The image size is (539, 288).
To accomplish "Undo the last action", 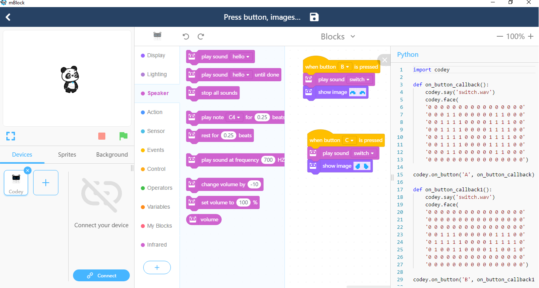I will (x=185, y=36).
